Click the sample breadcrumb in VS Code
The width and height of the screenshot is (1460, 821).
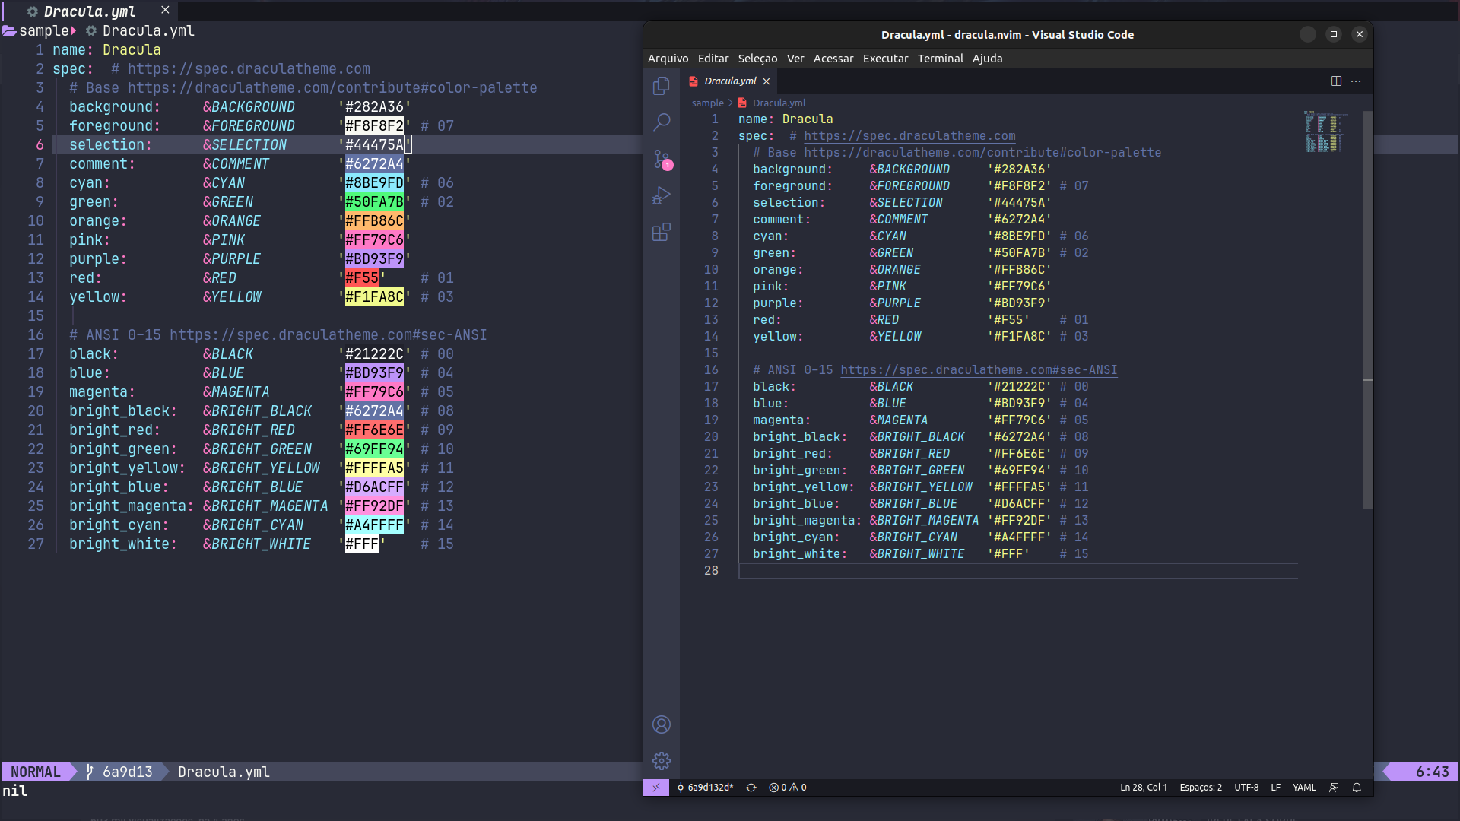(707, 103)
